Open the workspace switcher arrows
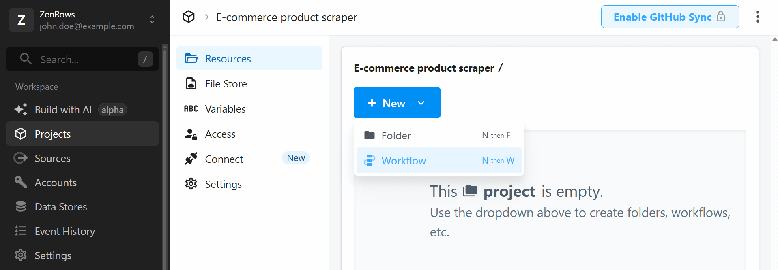Viewport: 778px width, 270px height. pyautogui.click(x=152, y=19)
